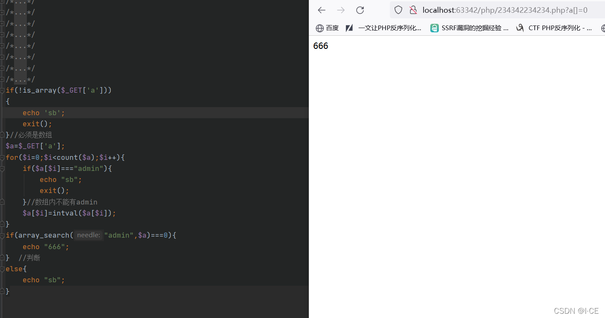Collapse the for loop fold marker
The height and width of the screenshot is (318, 605).
2,157
